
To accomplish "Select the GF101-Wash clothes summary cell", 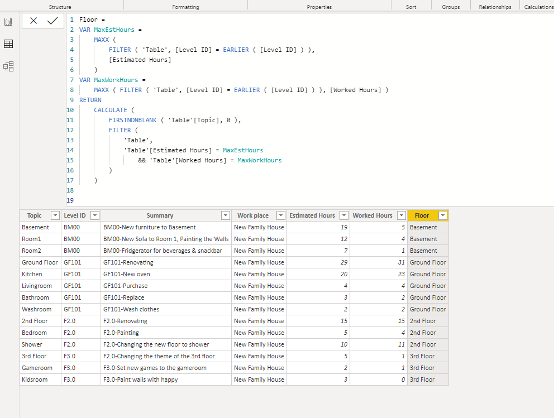I will 166,309.
